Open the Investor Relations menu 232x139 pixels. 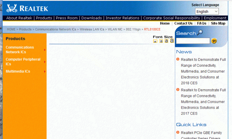[x=122, y=18]
